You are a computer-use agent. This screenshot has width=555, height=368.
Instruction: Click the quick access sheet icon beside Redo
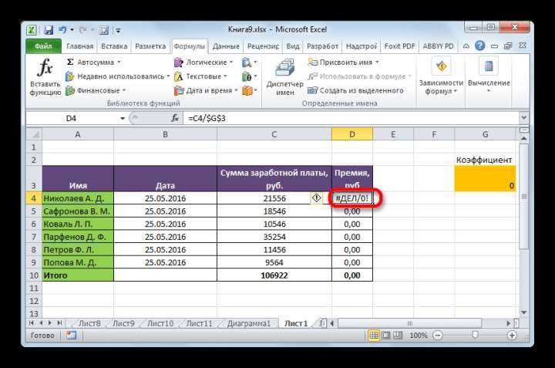click(104, 30)
